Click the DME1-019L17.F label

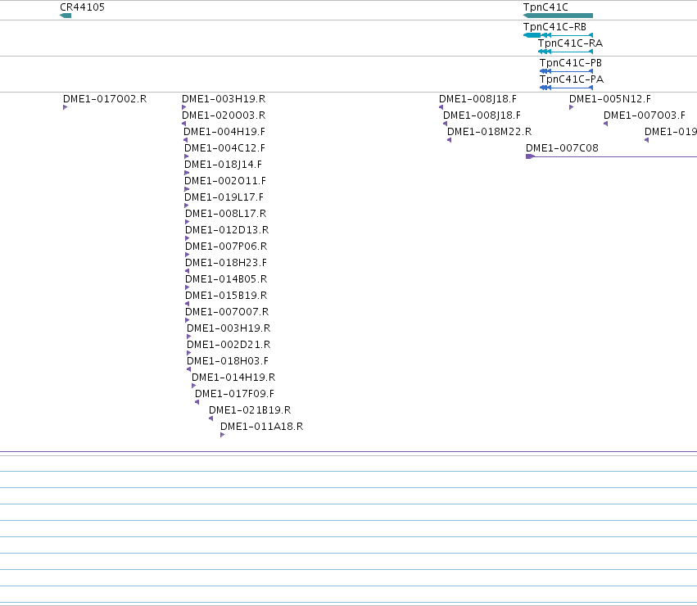pyautogui.click(x=224, y=197)
